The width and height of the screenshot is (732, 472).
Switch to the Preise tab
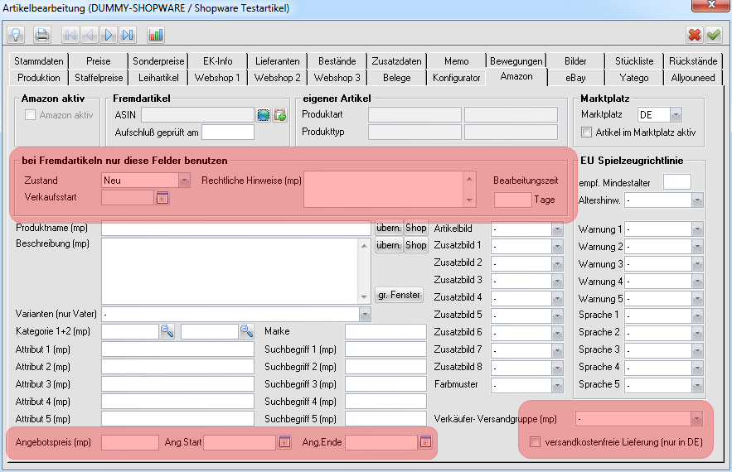click(x=99, y=61)
